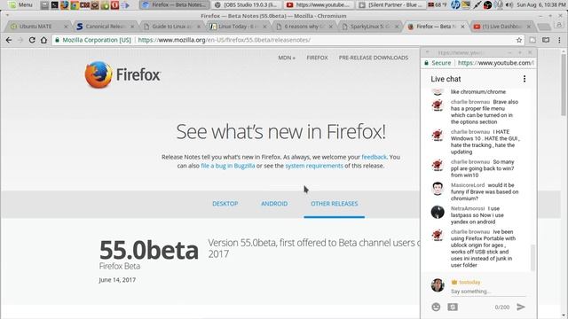Launch Opera from the panel launcher
Screen dimensions: 568x319
114,5
